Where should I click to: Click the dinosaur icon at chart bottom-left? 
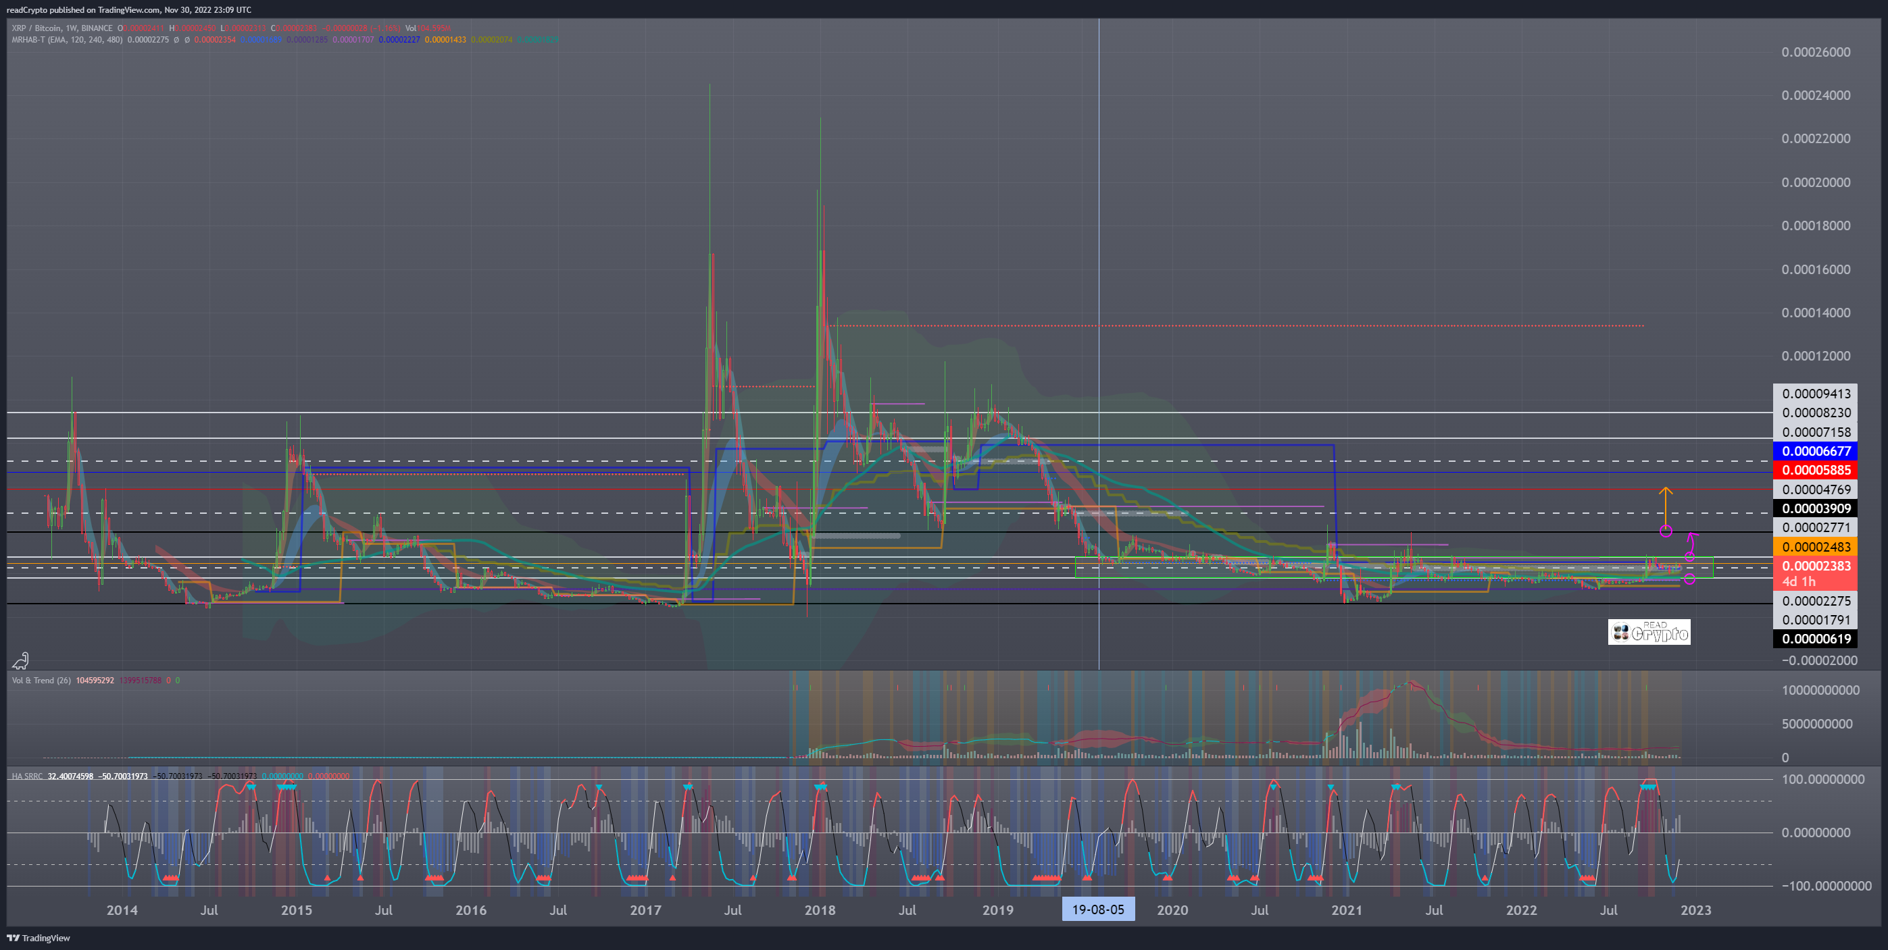(20, 660)
